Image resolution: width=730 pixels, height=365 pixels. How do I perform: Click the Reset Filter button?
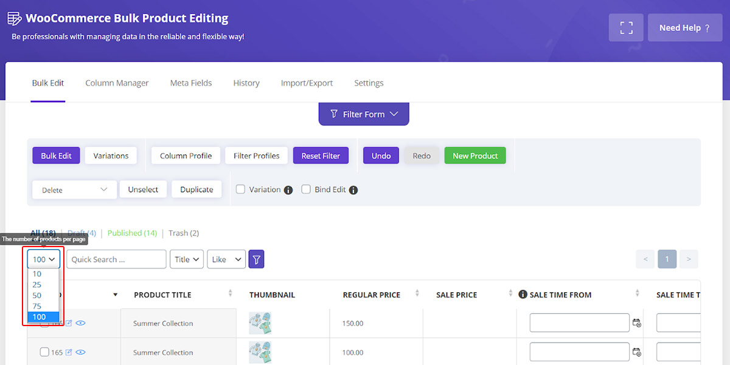pyautogui.click(x=321, y=156)
